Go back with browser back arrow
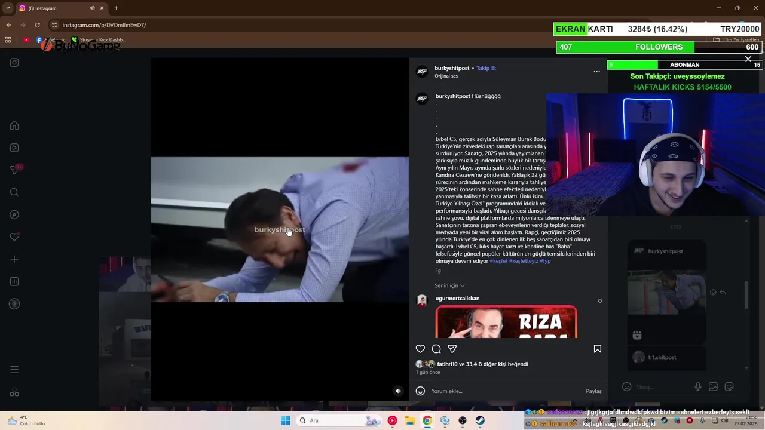Screen dimensions: 765x430 click(8, 25)
